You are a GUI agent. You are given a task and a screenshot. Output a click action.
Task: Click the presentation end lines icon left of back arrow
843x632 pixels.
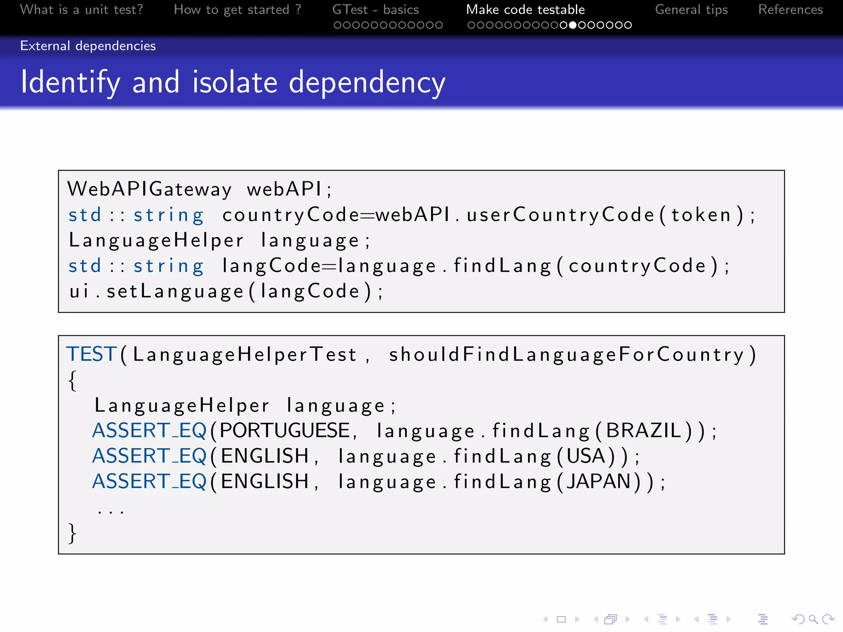coord(763,619)
